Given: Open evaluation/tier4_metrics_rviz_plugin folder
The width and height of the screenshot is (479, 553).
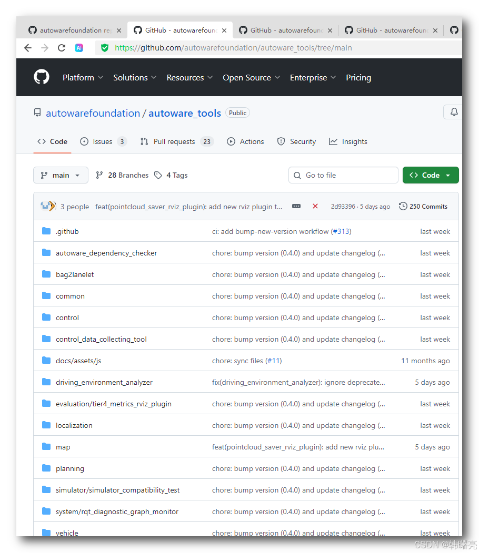Looking at the screenshot, I should click(x=113, y=404).
